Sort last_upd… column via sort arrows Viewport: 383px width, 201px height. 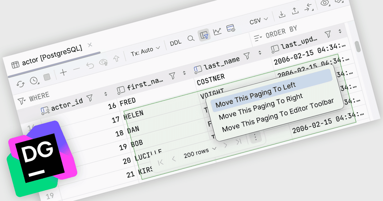(x=340, y=31)
